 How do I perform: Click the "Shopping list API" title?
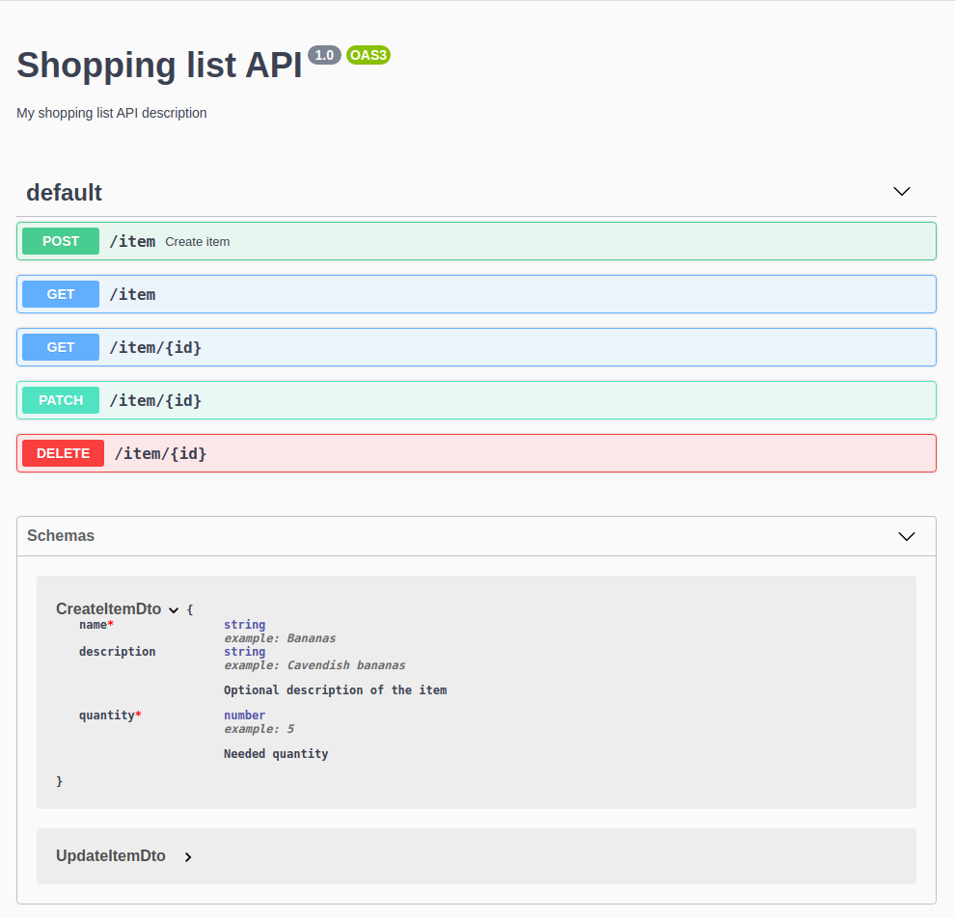pos(159,66)
